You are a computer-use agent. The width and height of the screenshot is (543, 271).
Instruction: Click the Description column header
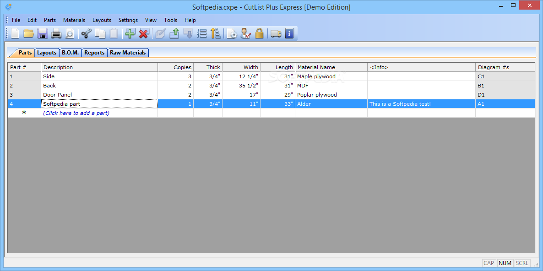point(99,67)
